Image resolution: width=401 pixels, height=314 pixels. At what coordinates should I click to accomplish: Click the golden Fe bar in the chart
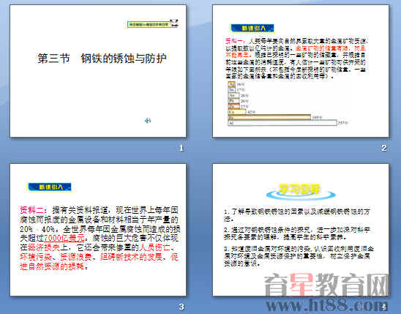click(x=269, y=117)
